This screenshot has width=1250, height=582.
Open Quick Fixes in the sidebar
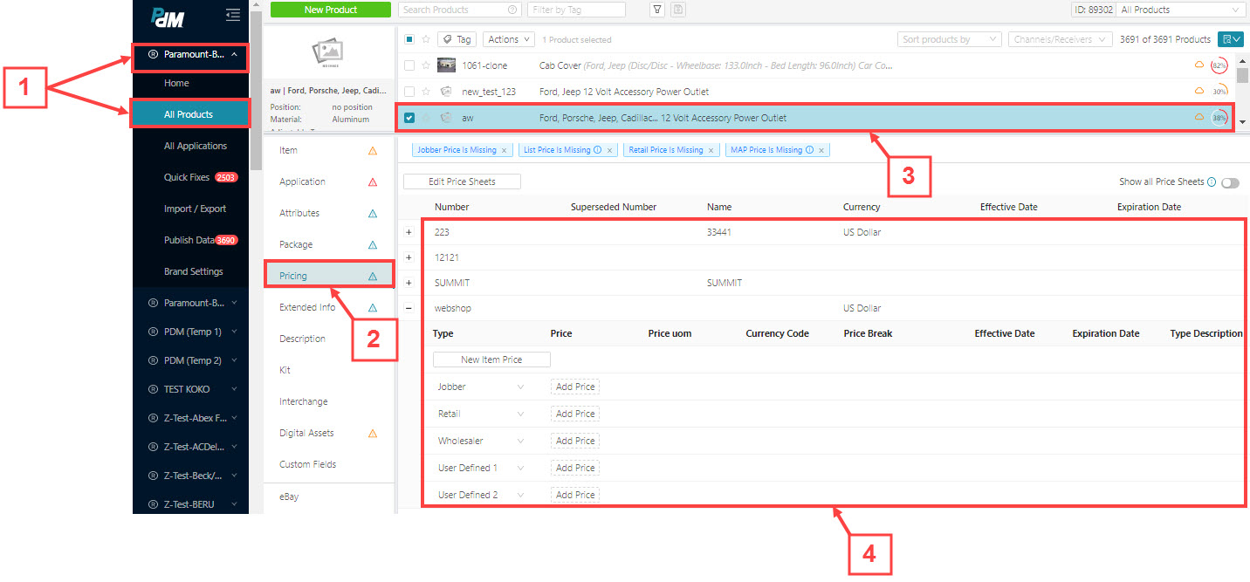pos(191,177)
